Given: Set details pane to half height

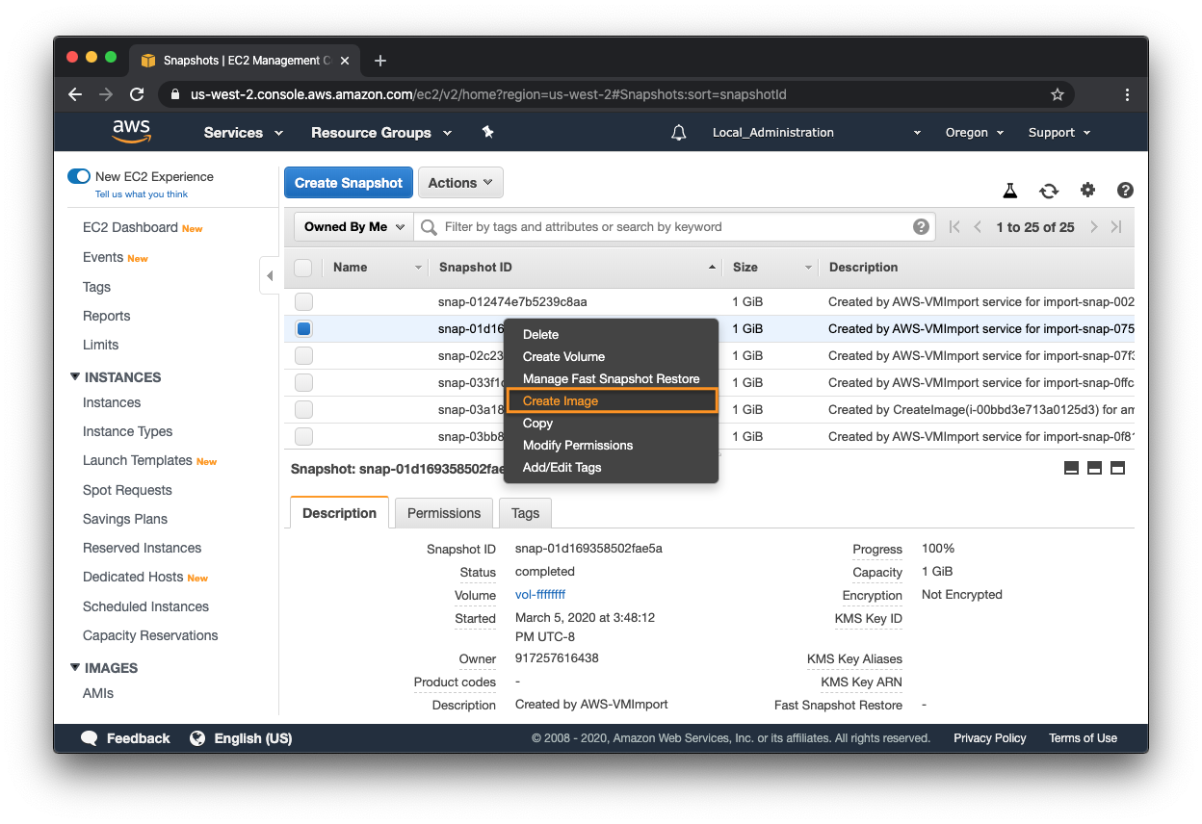Looking at the screenshot, I should pyautogui.click(x=1094, y=468).
